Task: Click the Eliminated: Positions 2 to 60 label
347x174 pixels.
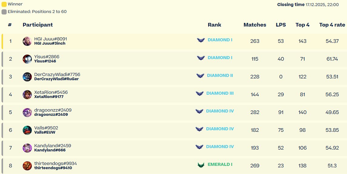Action: coord(37,12)
